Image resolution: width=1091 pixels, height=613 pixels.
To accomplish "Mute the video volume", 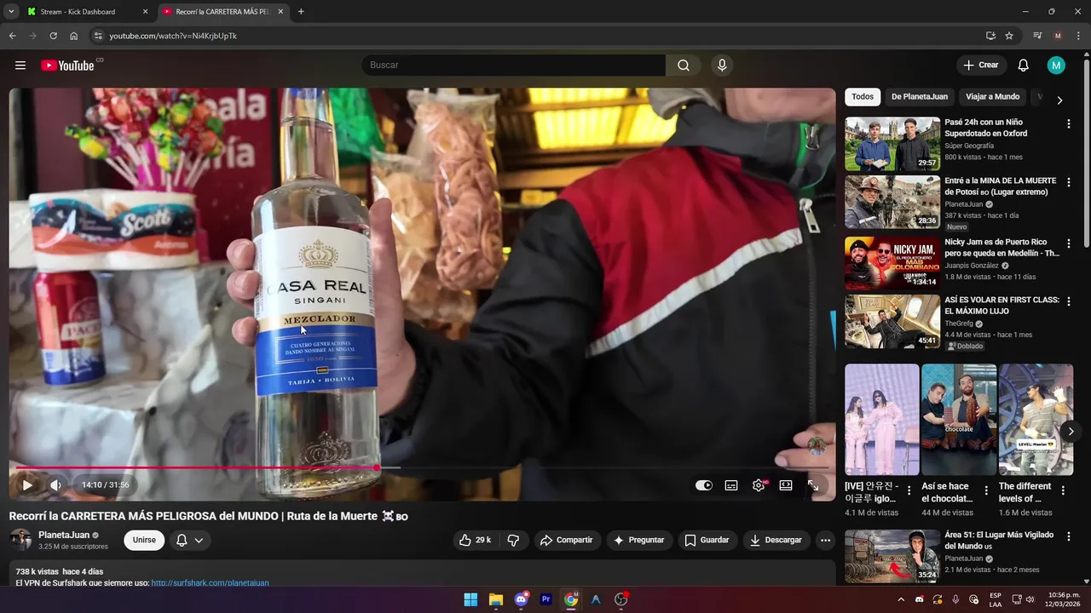I will click(56, 485).
